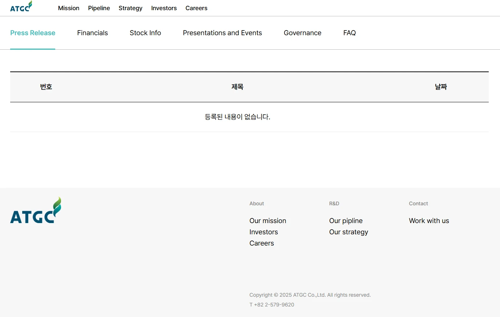
Task: Click the 제목 column header
Action: pos(237,87)
